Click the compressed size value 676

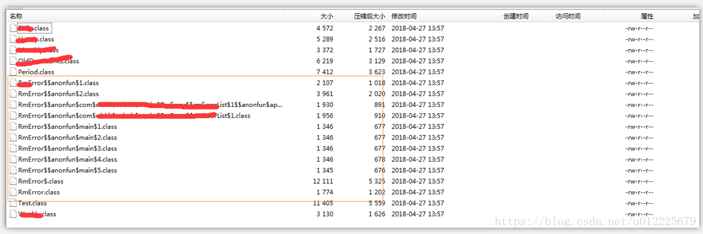pos(380,170)
